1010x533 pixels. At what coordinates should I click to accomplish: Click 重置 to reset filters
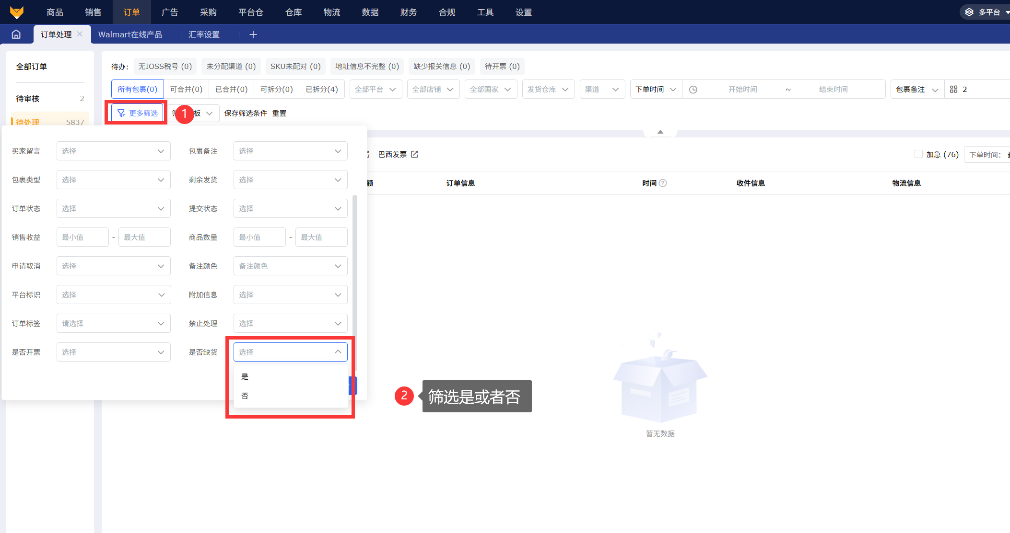pyautogui.click(x=279, y=113)
